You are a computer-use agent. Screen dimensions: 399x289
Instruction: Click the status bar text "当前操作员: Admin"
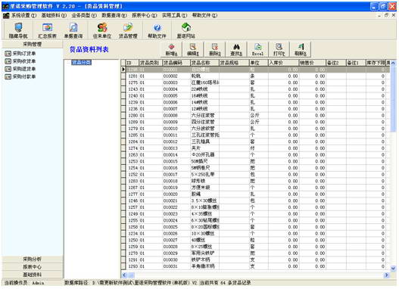(x=24, y=283)
